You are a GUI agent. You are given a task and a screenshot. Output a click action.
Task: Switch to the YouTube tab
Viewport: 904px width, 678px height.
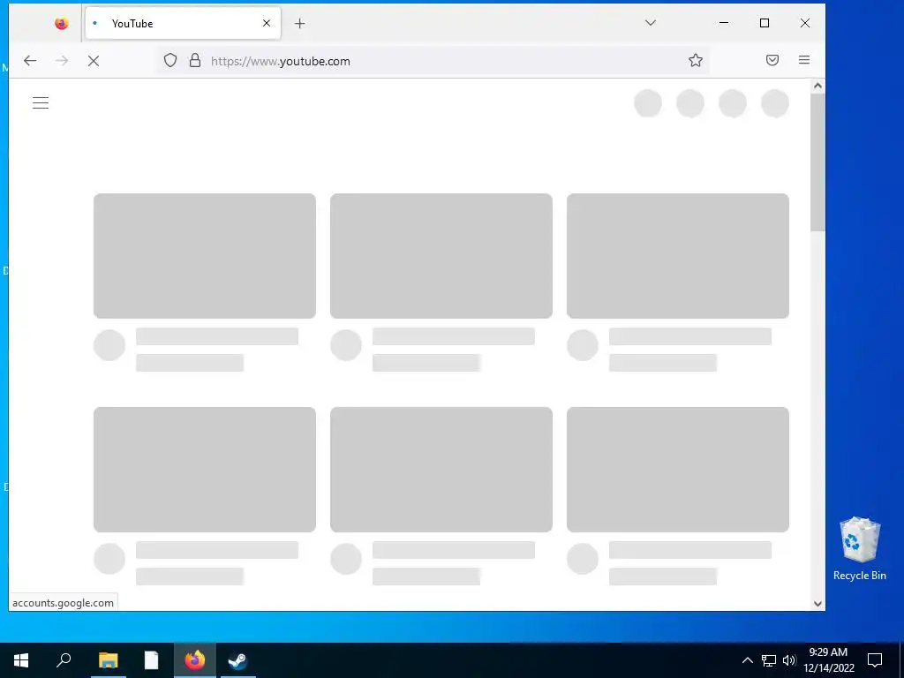(x=183, y=23)
